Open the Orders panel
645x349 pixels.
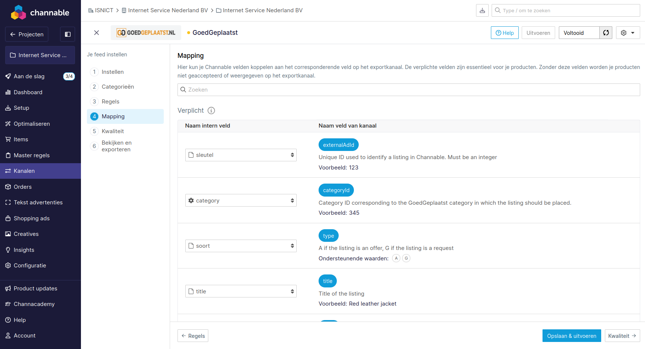coord(22,187)
